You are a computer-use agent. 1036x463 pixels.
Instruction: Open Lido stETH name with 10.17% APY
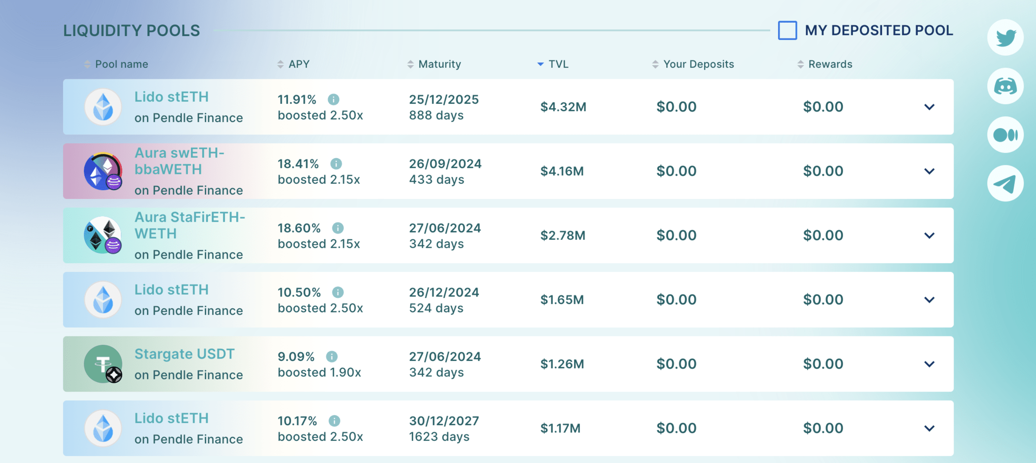point(172,418)
